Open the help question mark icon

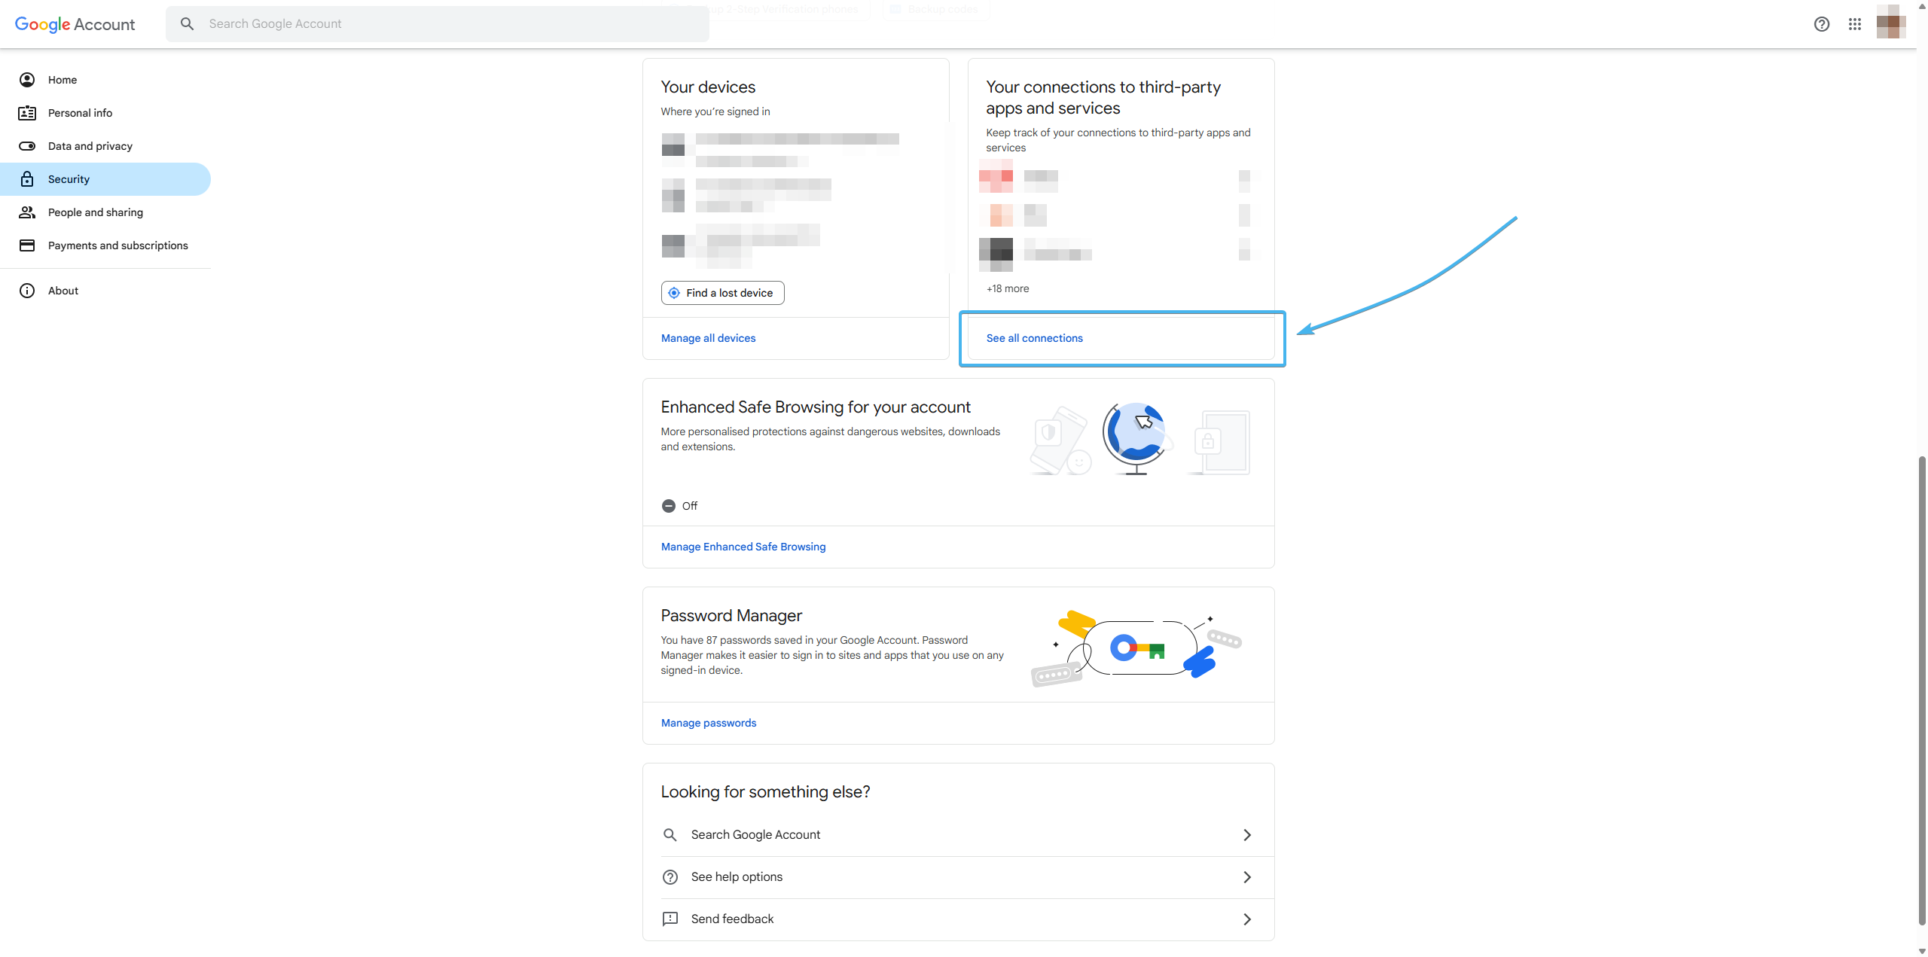click(1821, 24)
